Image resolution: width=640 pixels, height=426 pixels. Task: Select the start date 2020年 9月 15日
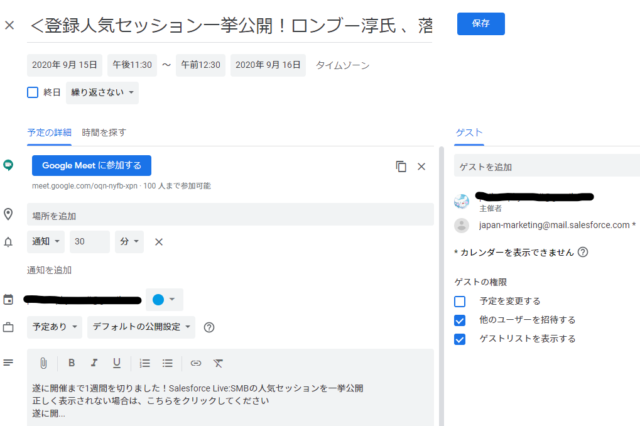click(65, 65)
